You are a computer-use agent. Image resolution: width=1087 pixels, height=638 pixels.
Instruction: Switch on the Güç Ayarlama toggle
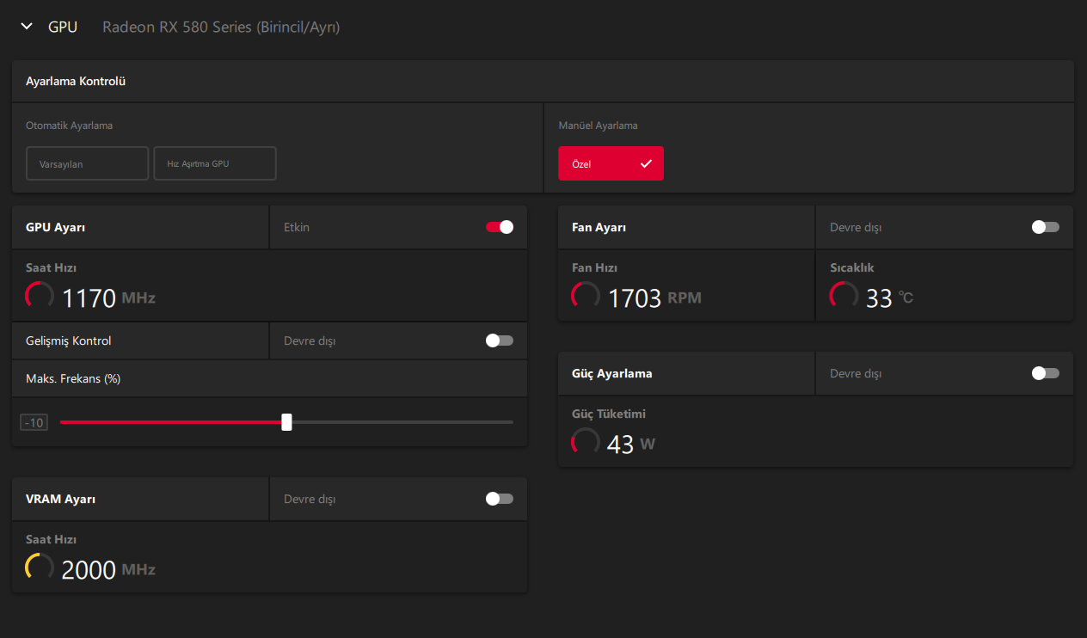point(1046,373)
